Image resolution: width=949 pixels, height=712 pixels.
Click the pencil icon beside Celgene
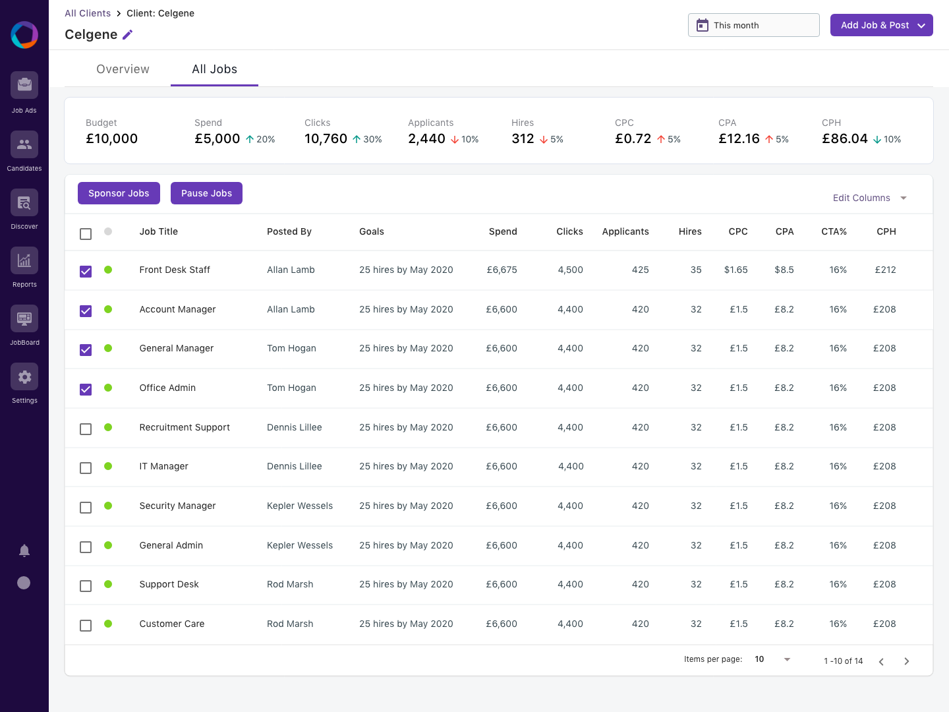click(x=128, y=35)
